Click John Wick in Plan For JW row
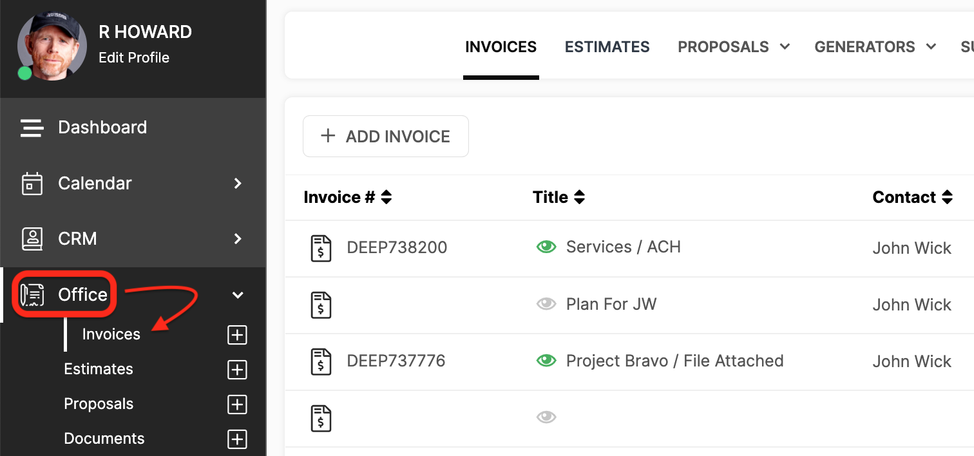The height and width of the screenshot is (456, 974). tap(912, 305)
